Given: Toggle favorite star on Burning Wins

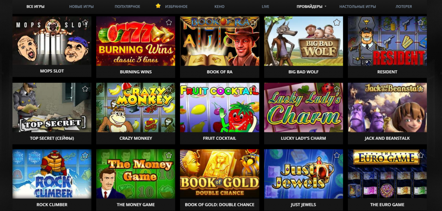Looking at the screenshot, I should pyautogui.click(x=169, y=22).
